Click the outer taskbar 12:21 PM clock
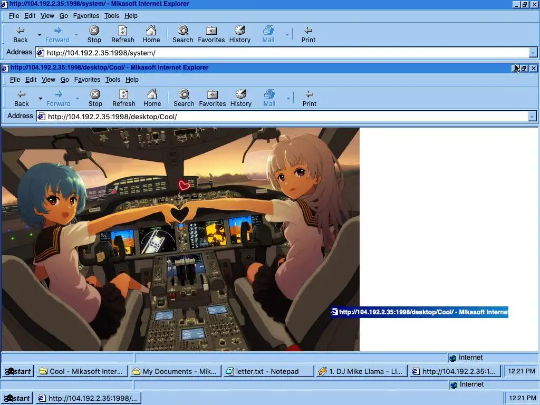Screen dimensions: 540x405 522,398
